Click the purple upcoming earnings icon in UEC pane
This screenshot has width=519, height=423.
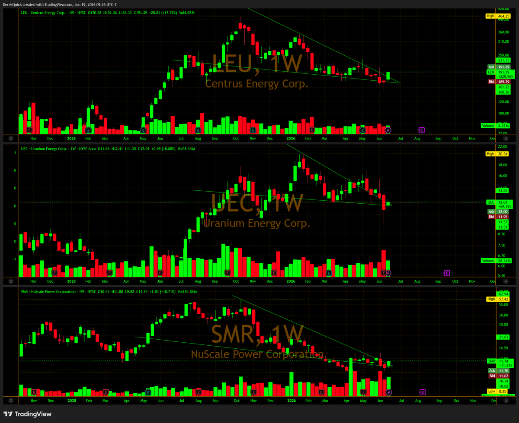(x=446, y=273)
